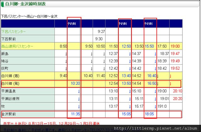The image size is (201, 132).
Task: Click the 白川郷 (着) arrival row label
Action: pos(10,76)
